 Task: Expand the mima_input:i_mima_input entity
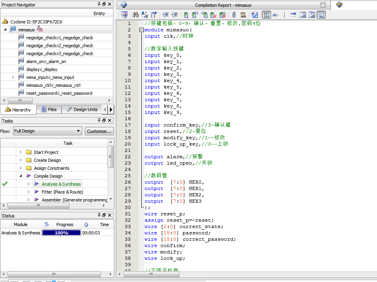pyautogui.click(x=13, y=77)
